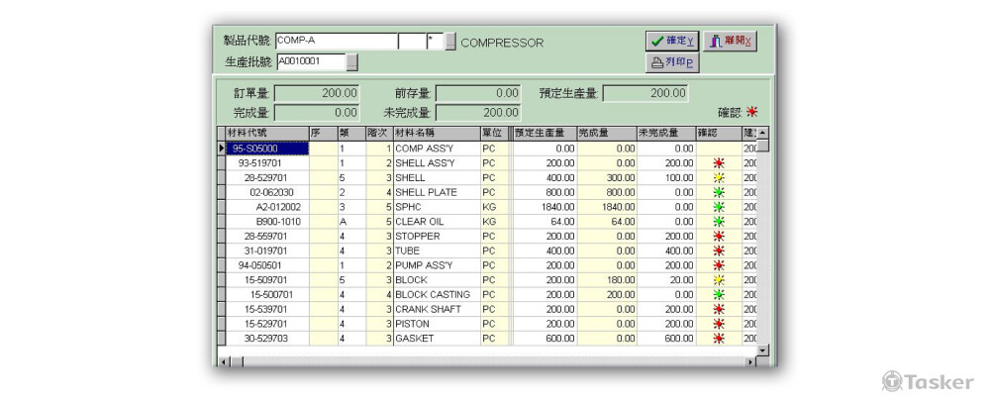Image resolution: width=990 pixels, height=402 pixels.
Task: Click the PISTON name cell
Action: coord(437,324)
